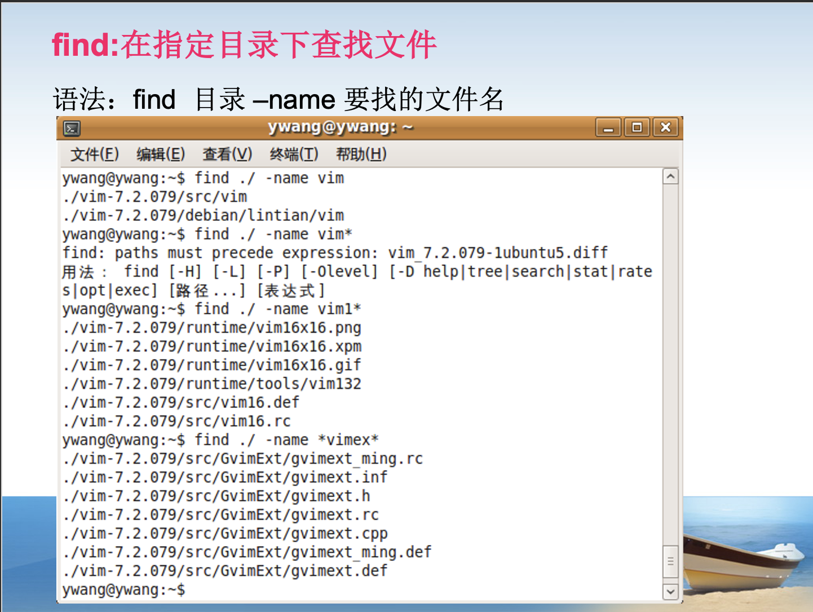
Task: Click the line ./vim-7.2.079/src/vim
Action: click(155, 197)
